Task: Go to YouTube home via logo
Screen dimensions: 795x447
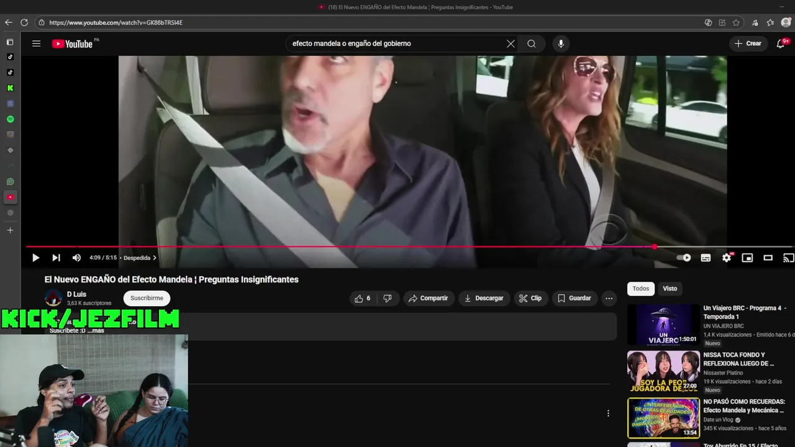Action: coord(72,43)
